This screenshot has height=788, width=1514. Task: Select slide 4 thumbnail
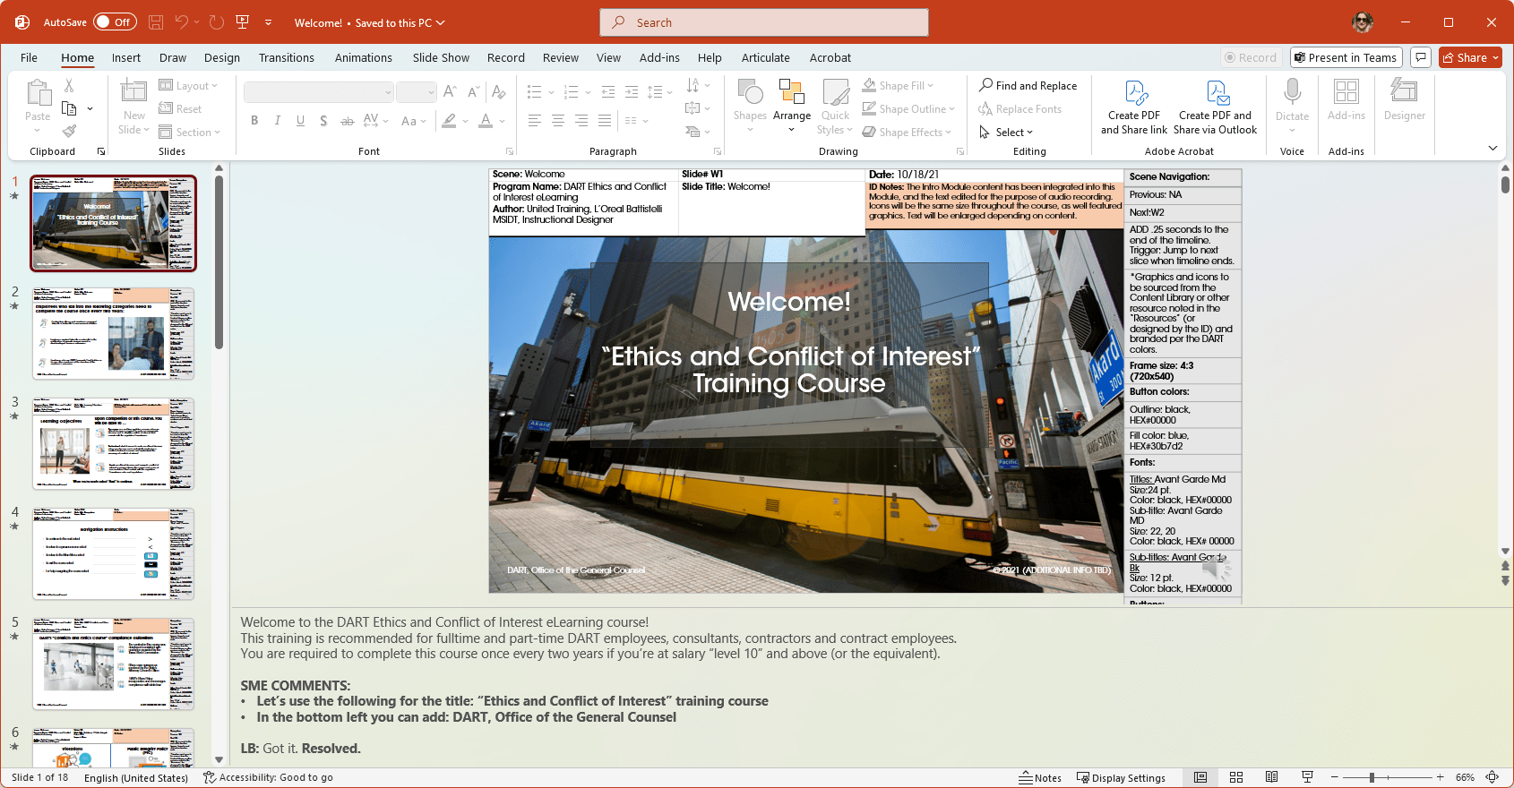[x=114, y=554]
